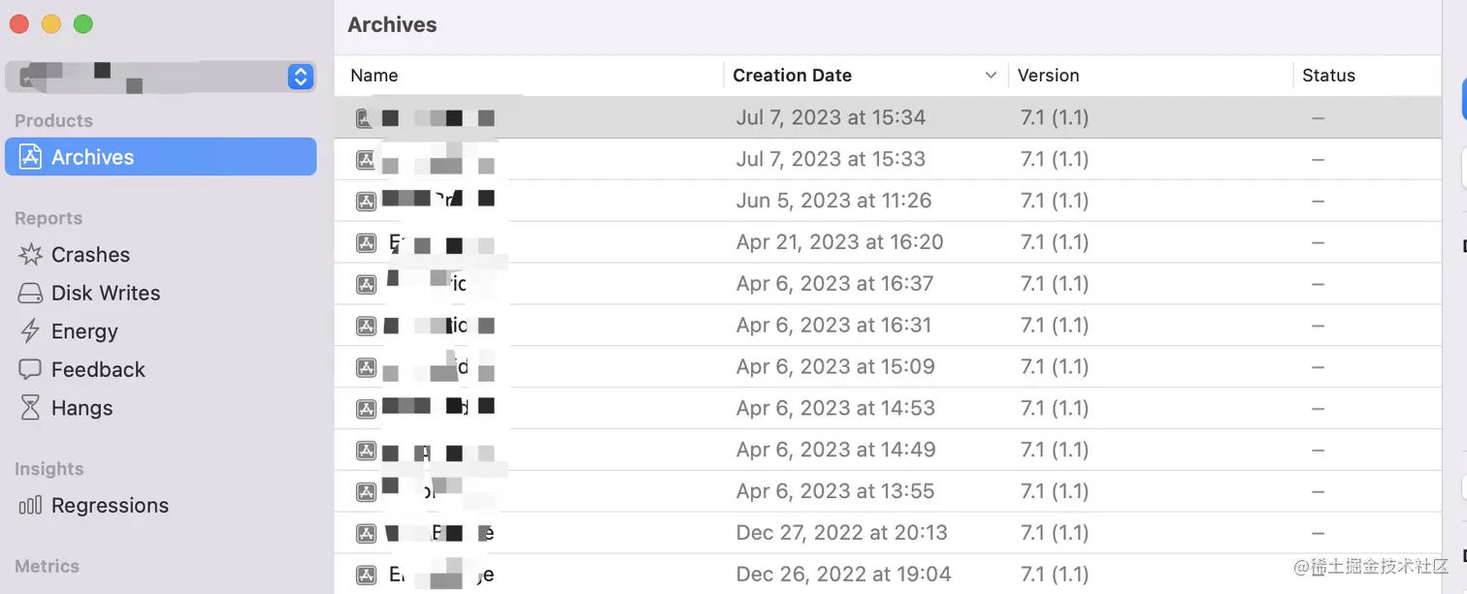
Task: Open the Crashes report icon
Action: coord(31,255)
